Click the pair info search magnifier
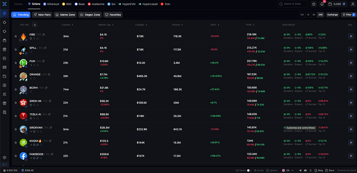357x173 pixels. pyautogui.click(x=35, y=24)
